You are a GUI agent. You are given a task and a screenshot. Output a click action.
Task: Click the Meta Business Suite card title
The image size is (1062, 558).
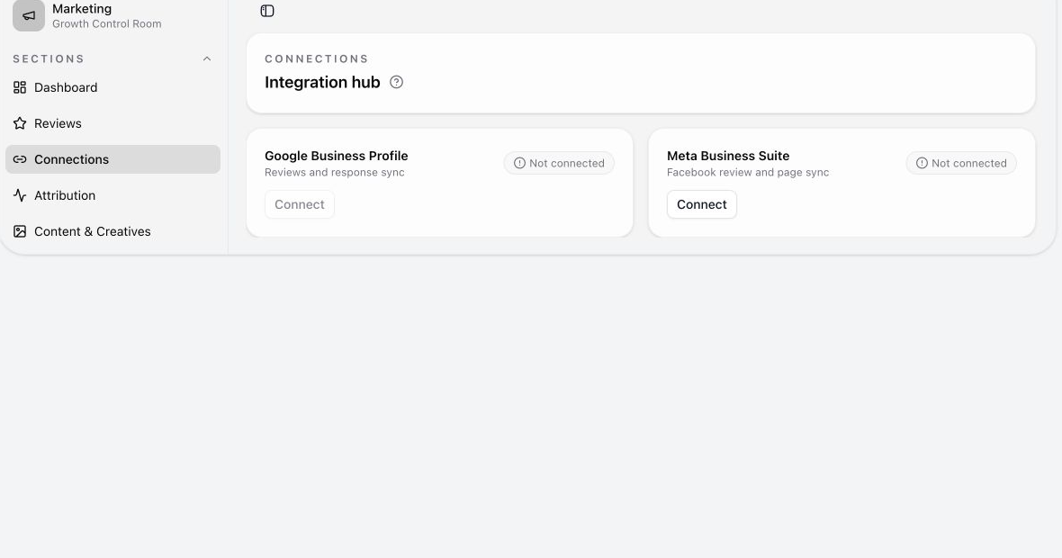click(x=728, y=156)
